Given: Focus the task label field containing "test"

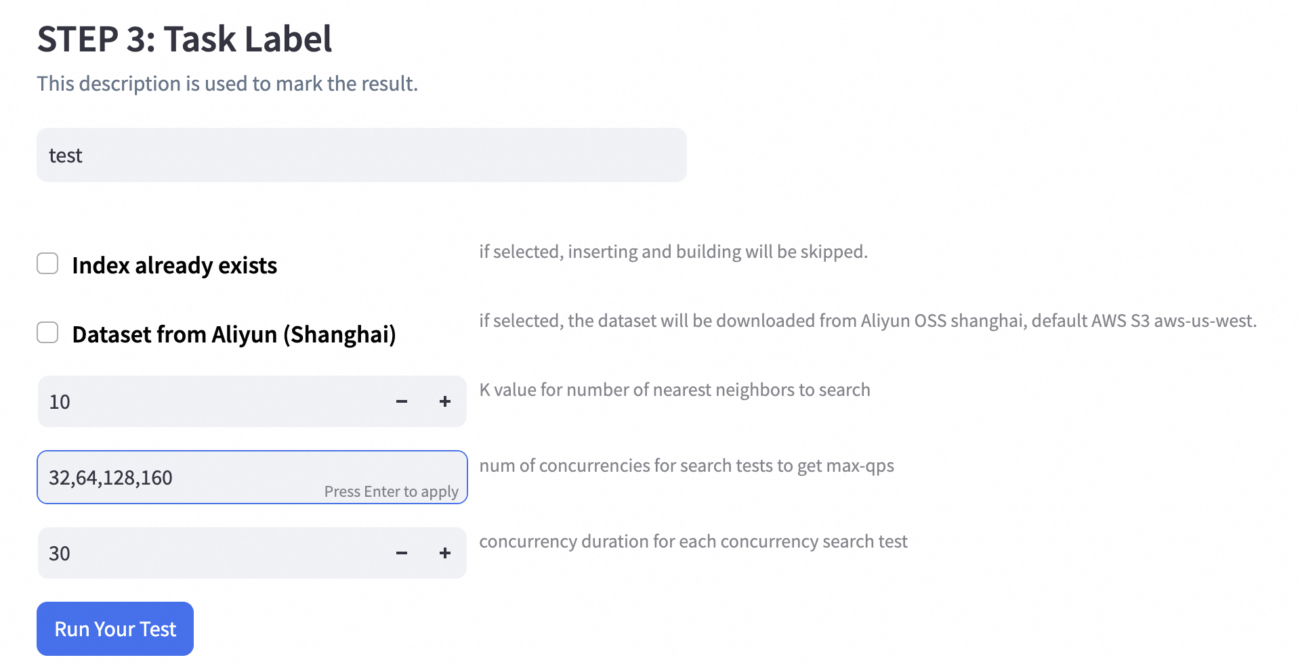Looking at the screenshot, I should pyautogui.click(x=361, y=155).
